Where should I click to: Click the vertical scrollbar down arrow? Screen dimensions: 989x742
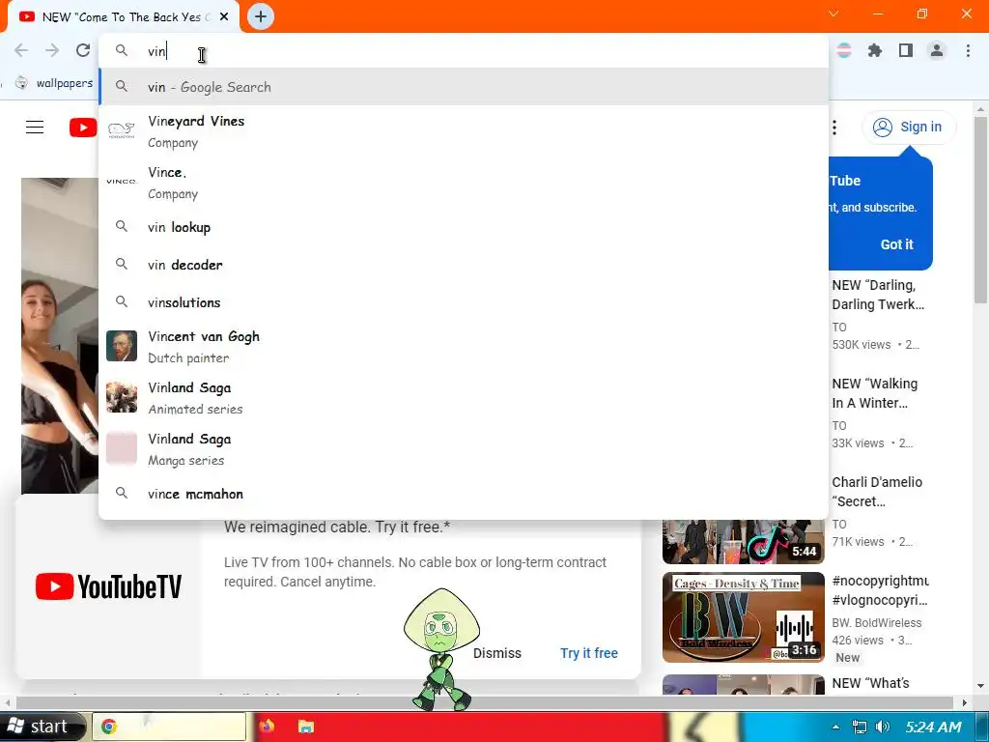click(x=980, y=686)
